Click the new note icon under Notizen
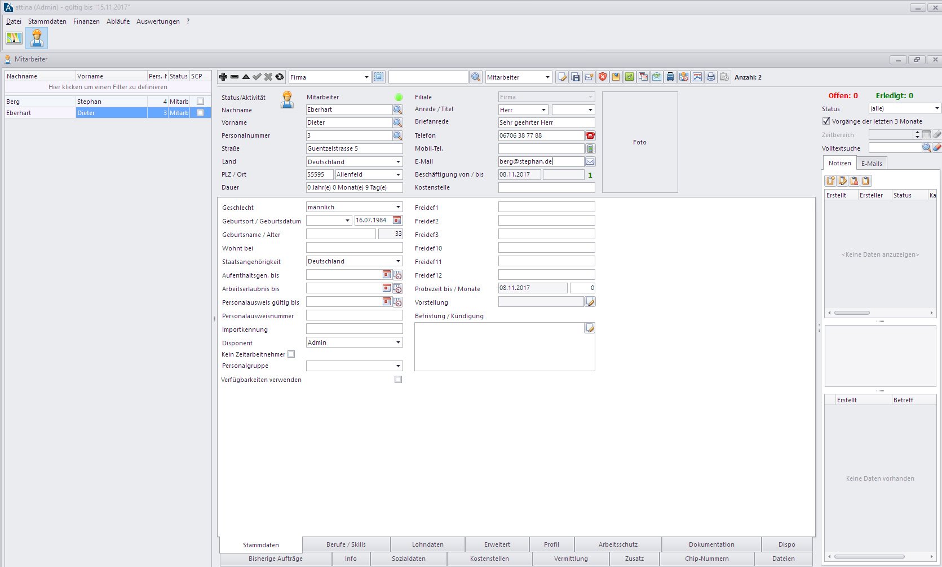 click(x=830, y=181)
